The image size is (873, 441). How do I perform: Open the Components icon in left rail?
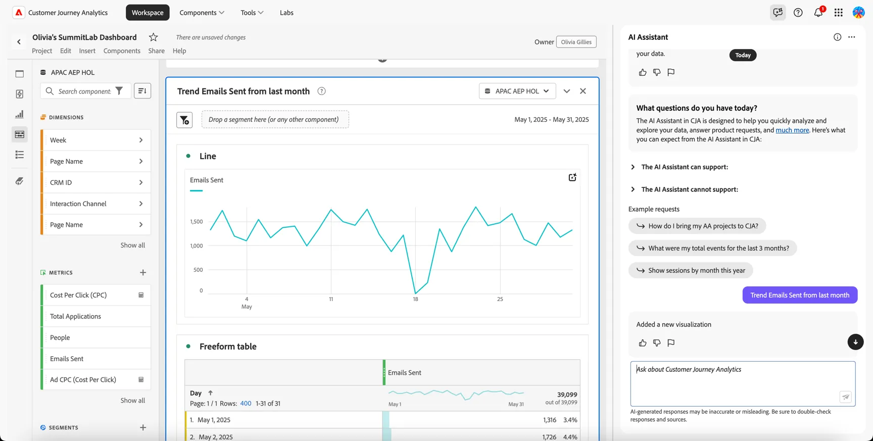pos(20,134)
